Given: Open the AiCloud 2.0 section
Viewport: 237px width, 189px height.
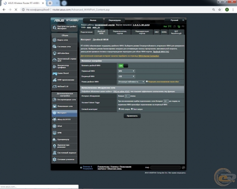Looking at the screenshot, I should pyautogui.click(x=64, y=86).
